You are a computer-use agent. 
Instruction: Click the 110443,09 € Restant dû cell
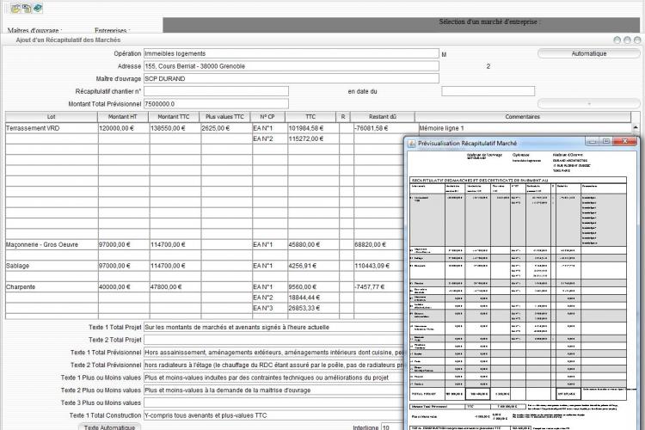pyautogui.click(x=378, y=266)
